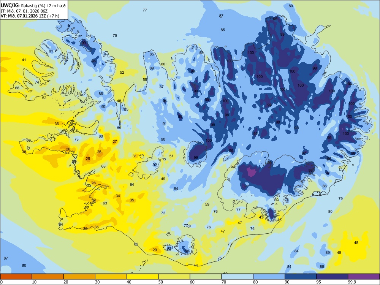
Task: Click the legend label '10'
Action: (34, 282)
